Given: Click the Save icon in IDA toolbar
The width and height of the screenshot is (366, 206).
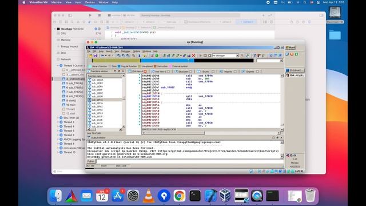Looking at the screenshot, I should (x=95, y=56).
